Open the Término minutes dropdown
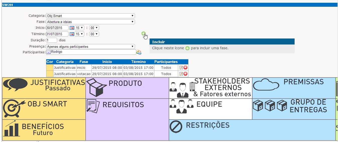The height and width of the screenshot is (142, 338). click(x=94, y=34)
